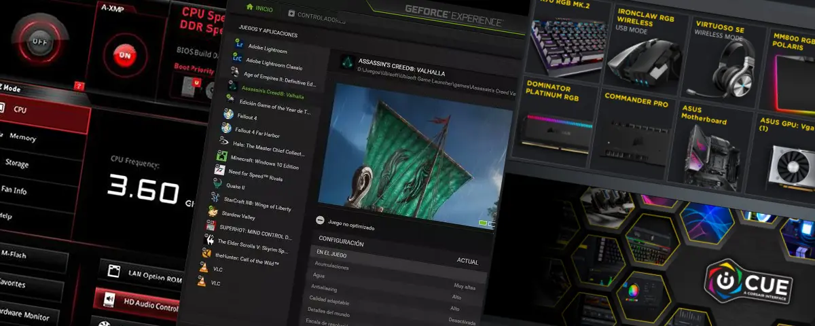Viewport: 815px width, 326px height.
Task: Open the Favorites button in BIOS
Action: [31, 285]
